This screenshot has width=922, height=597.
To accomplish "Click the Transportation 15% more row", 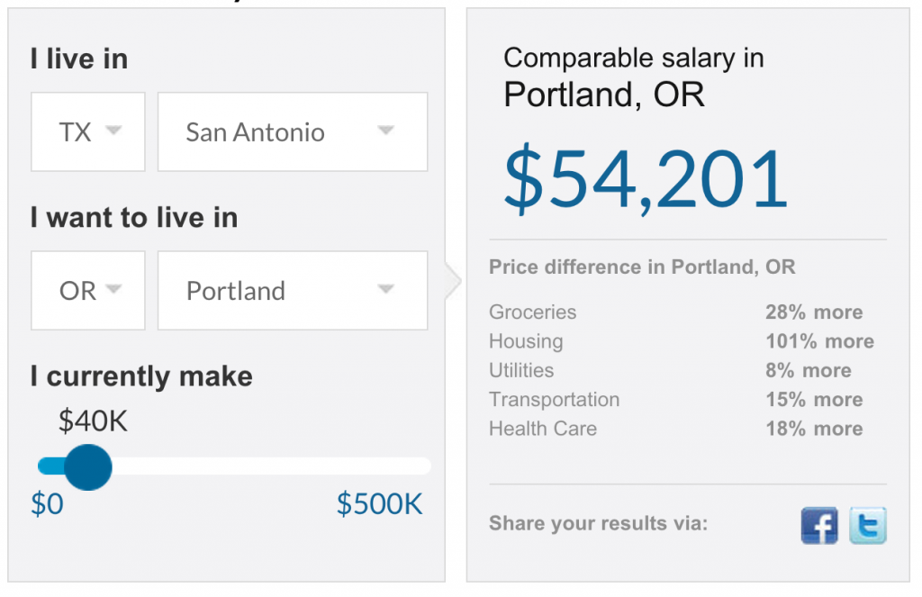I will point(676,400).
